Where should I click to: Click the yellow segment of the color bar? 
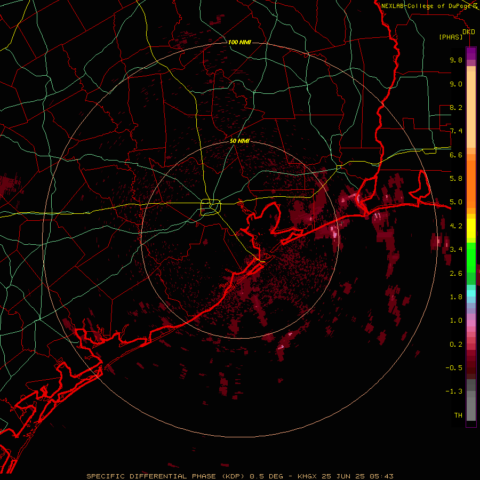[471, 228]
